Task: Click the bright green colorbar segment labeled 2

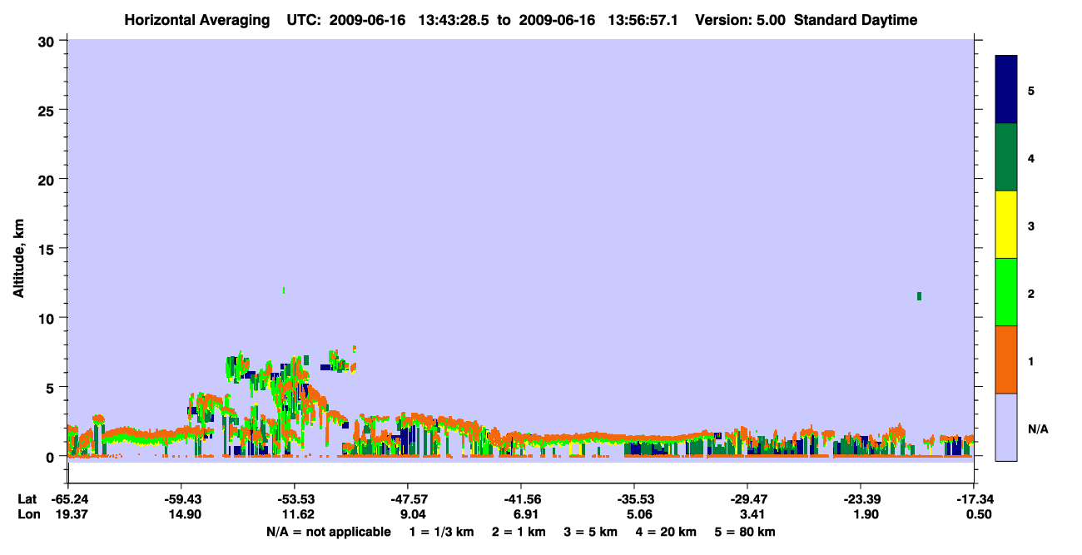Action: pos(1006,292)
